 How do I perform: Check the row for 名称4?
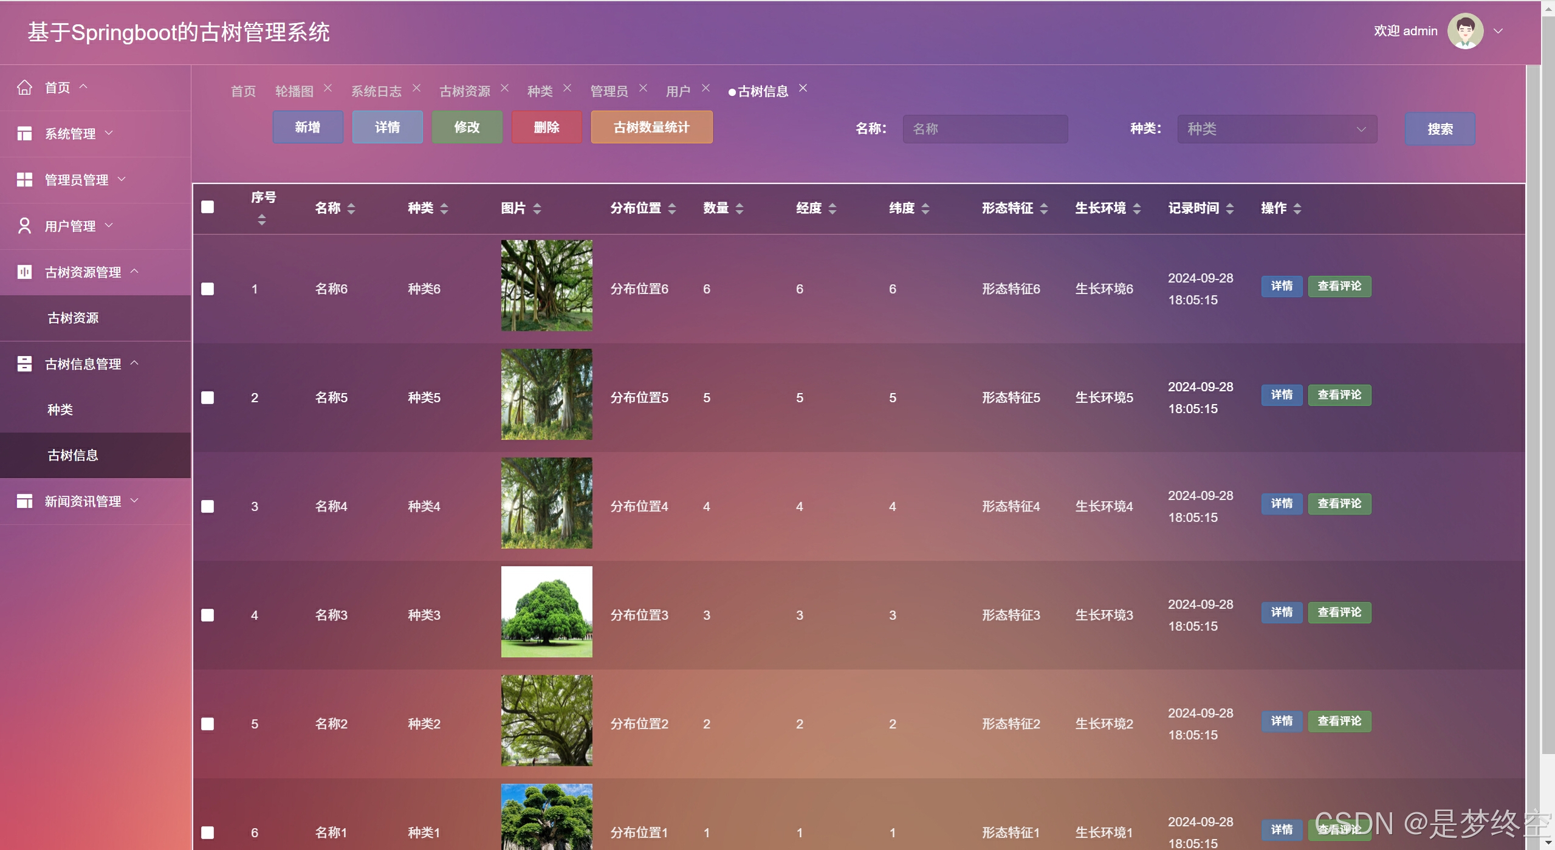pyautogui.click(x=208, y=507)
